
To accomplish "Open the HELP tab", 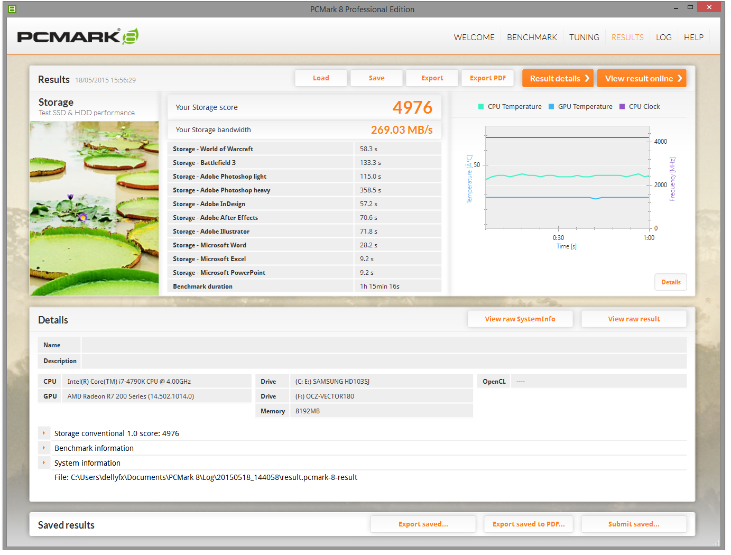I will click(x=693, y=38).
